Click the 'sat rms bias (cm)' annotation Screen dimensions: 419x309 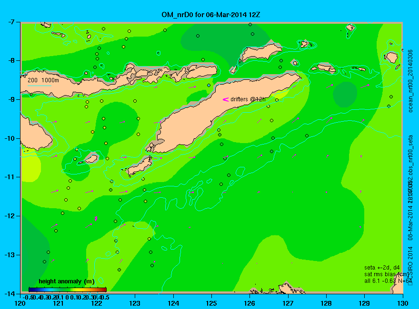click(x=386, y=274)
